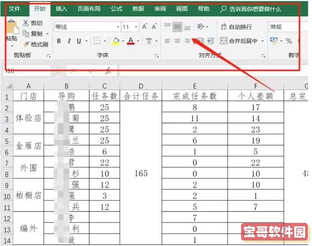Decrease font size with smaller A icon

pyautogui.click(x=154, y=27)
